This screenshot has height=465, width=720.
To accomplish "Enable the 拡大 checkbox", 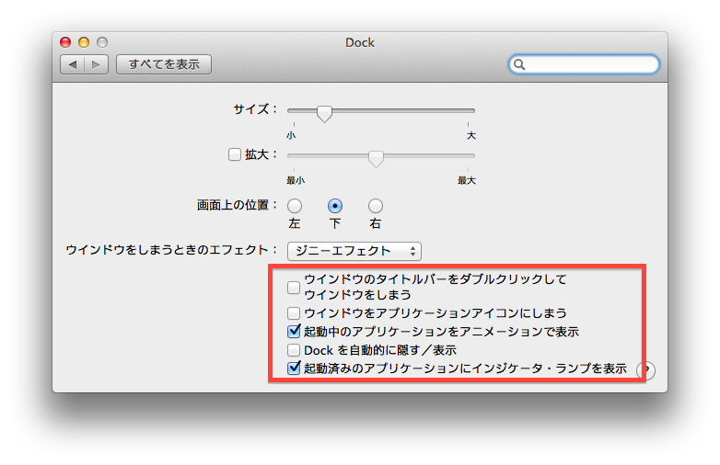I will pyautogui.click(x=235, y=154).
